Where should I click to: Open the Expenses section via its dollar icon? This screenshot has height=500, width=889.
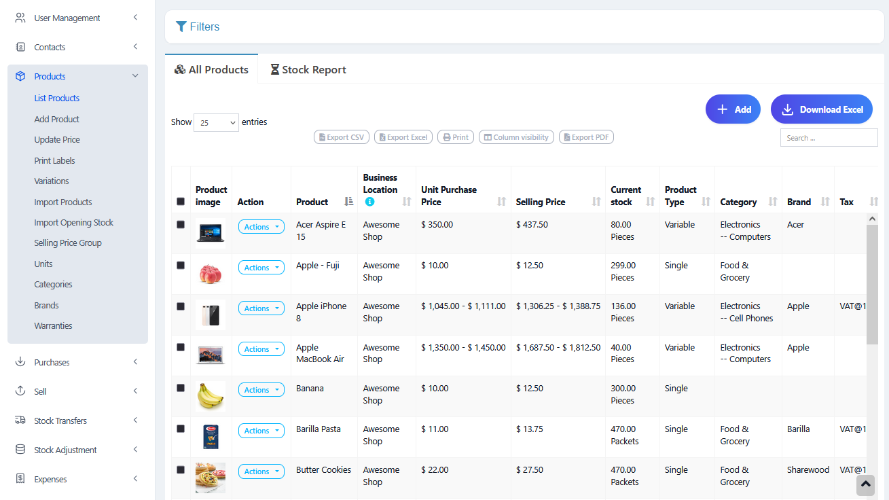point(20,478)
